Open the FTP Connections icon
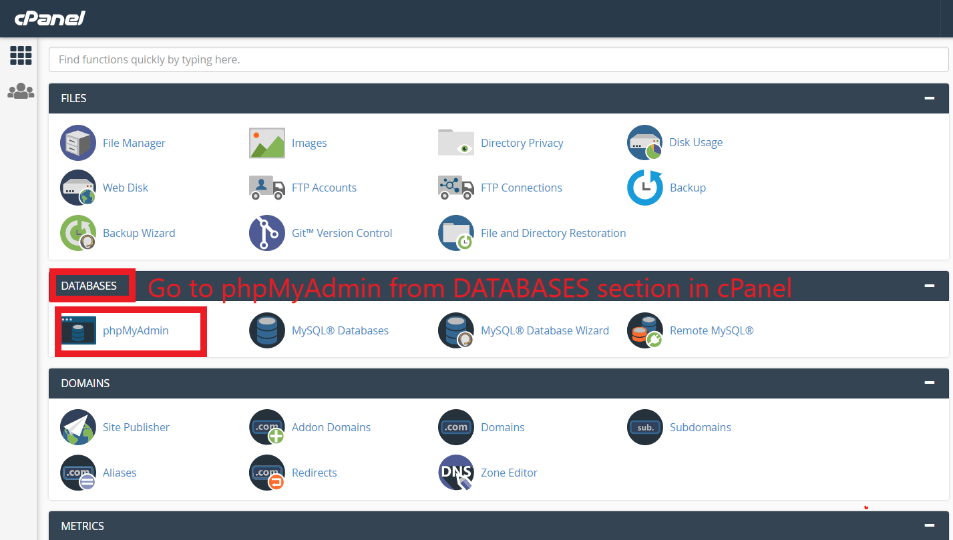The width and height of the screenshot is (953, 540). [456, 188]
